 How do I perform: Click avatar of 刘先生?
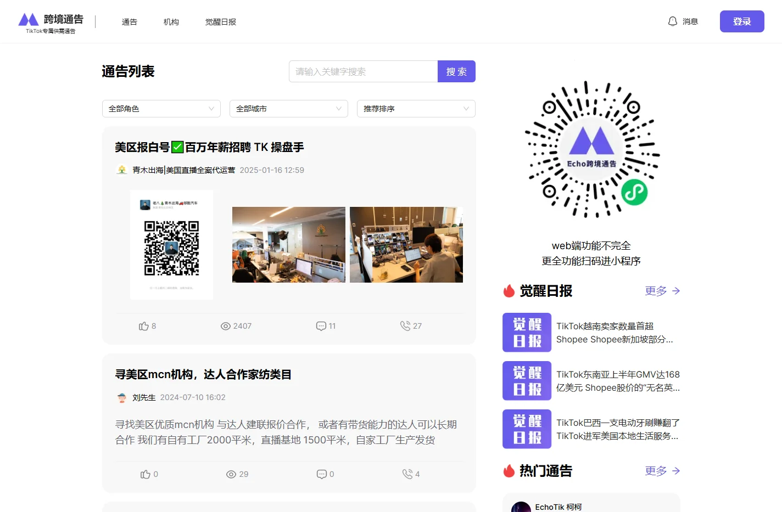(122, 397)
